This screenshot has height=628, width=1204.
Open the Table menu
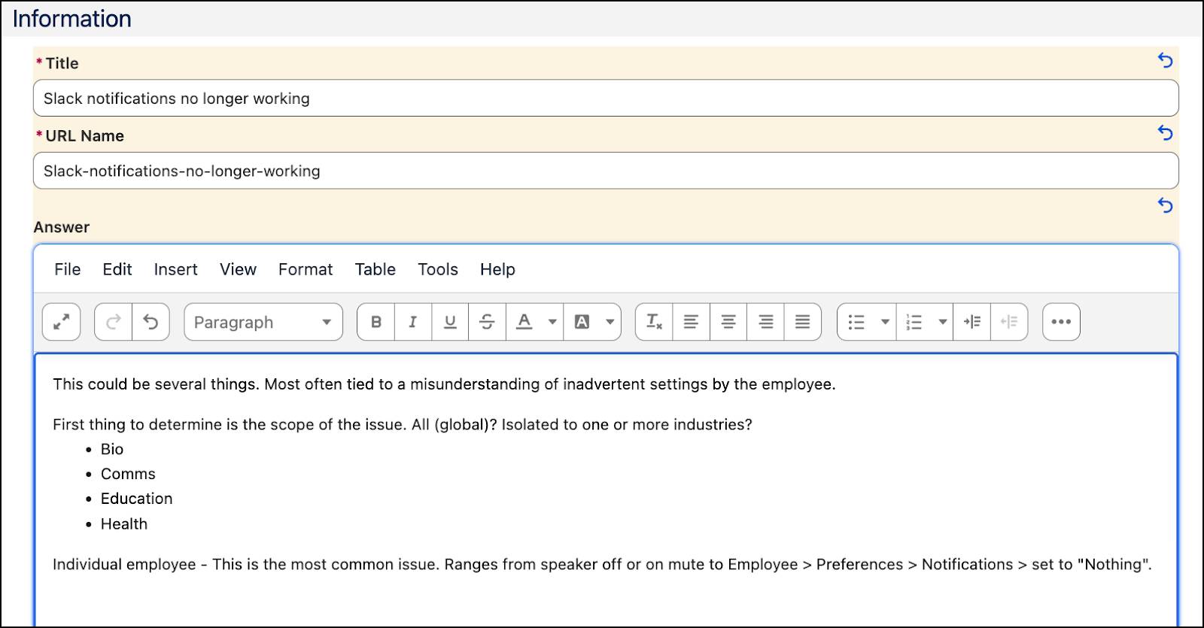[x=375, y=269]
